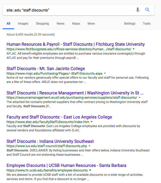Viewport: 161px width, 183px height.
Task: Switch to the Shopping tab
Action: coord(42,24)
